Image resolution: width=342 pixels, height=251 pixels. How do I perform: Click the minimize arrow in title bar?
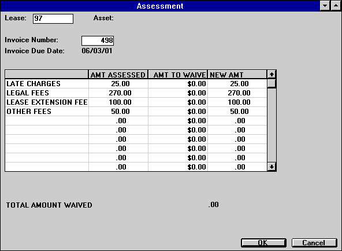click(325, 5)
